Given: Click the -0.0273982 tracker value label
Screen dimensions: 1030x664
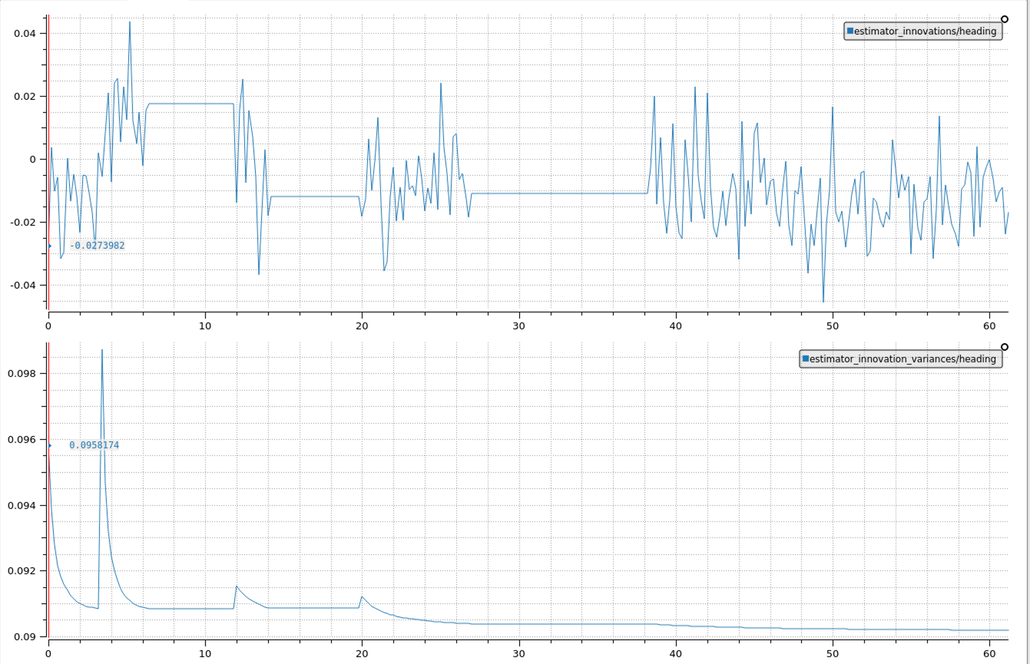Looking at the screenshot, I should [97, 246].
